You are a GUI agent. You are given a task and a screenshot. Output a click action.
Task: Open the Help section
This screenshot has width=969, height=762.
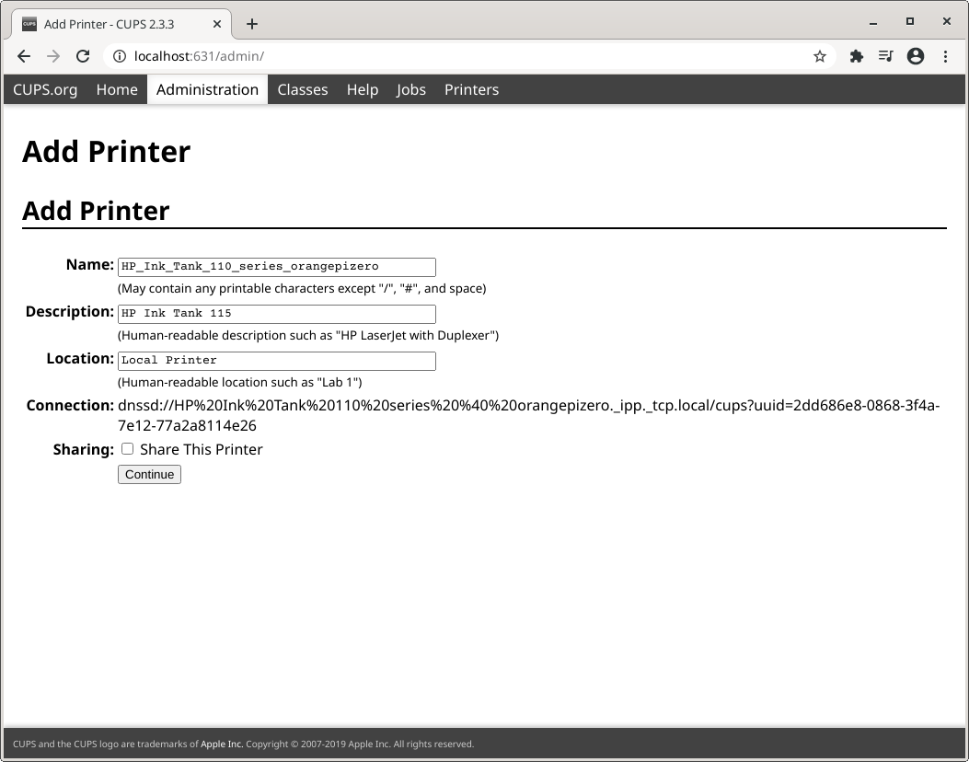(x=362, y=89)
